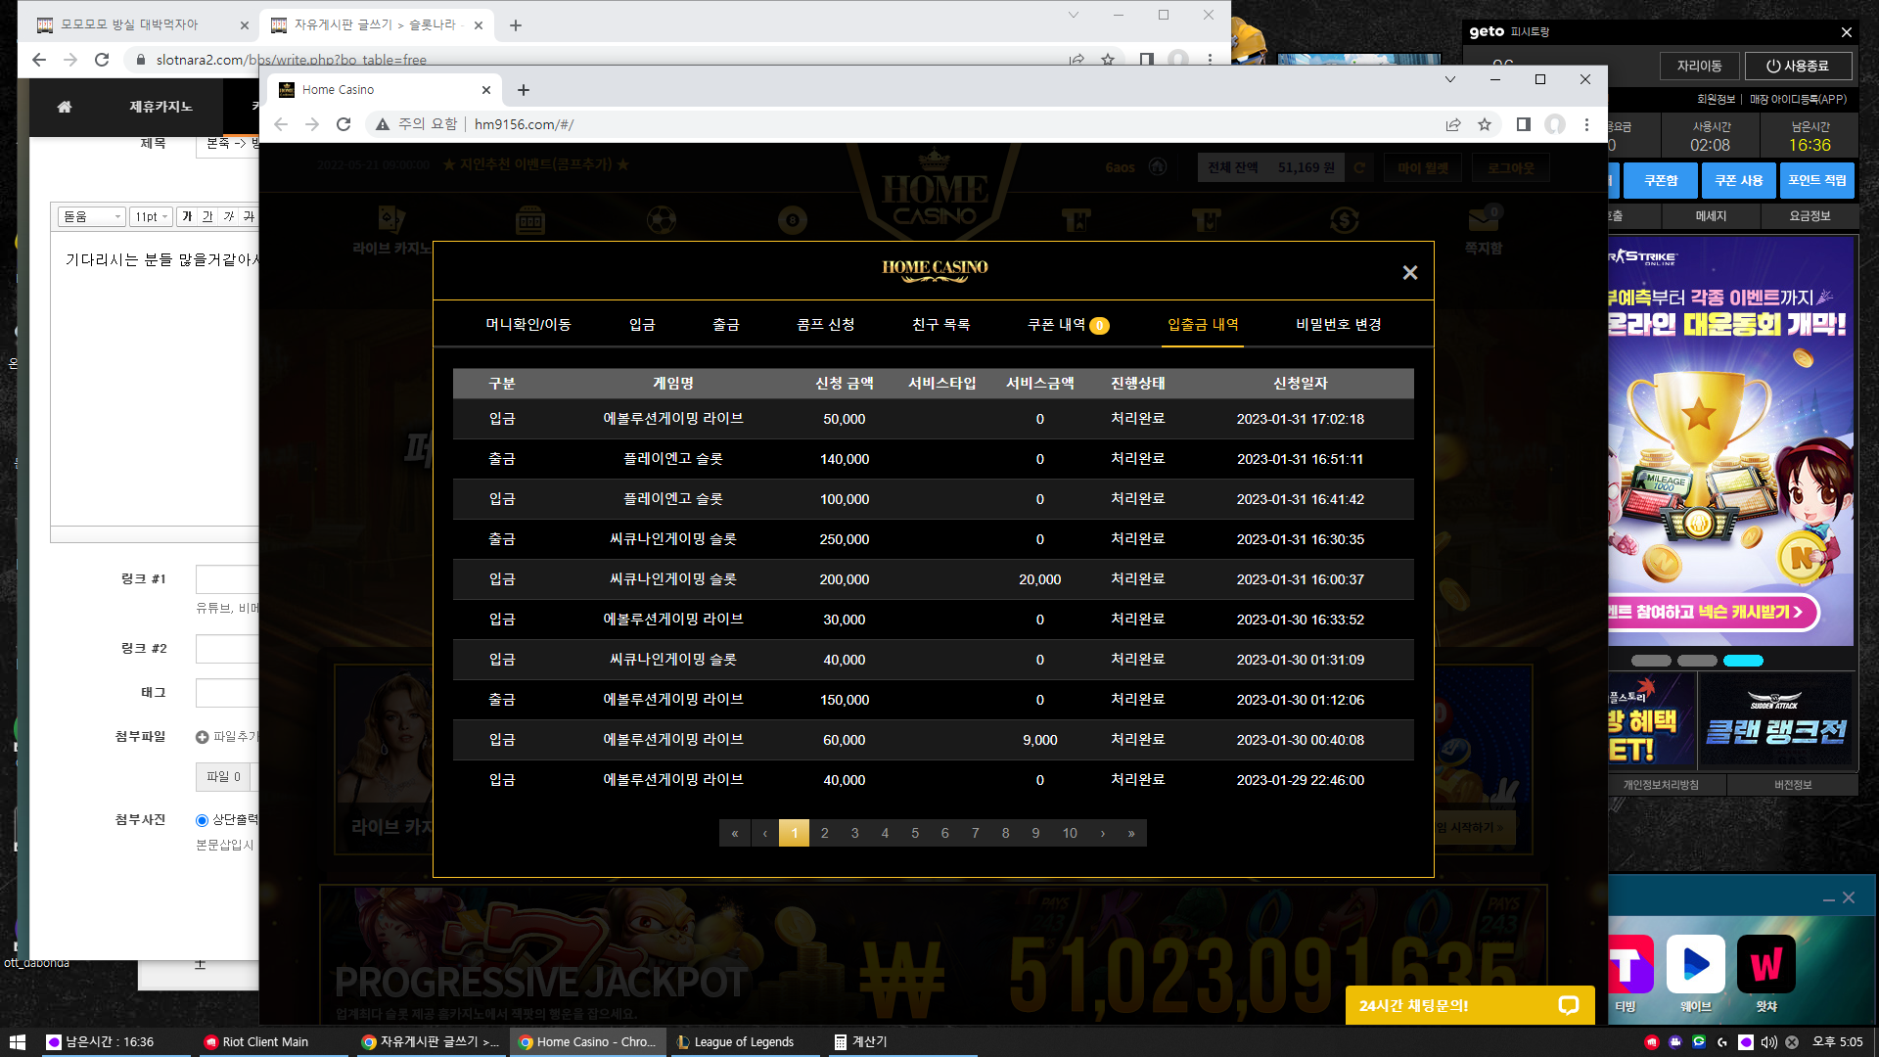
Task: Jump to first page with double arrow
Action: 734,833
